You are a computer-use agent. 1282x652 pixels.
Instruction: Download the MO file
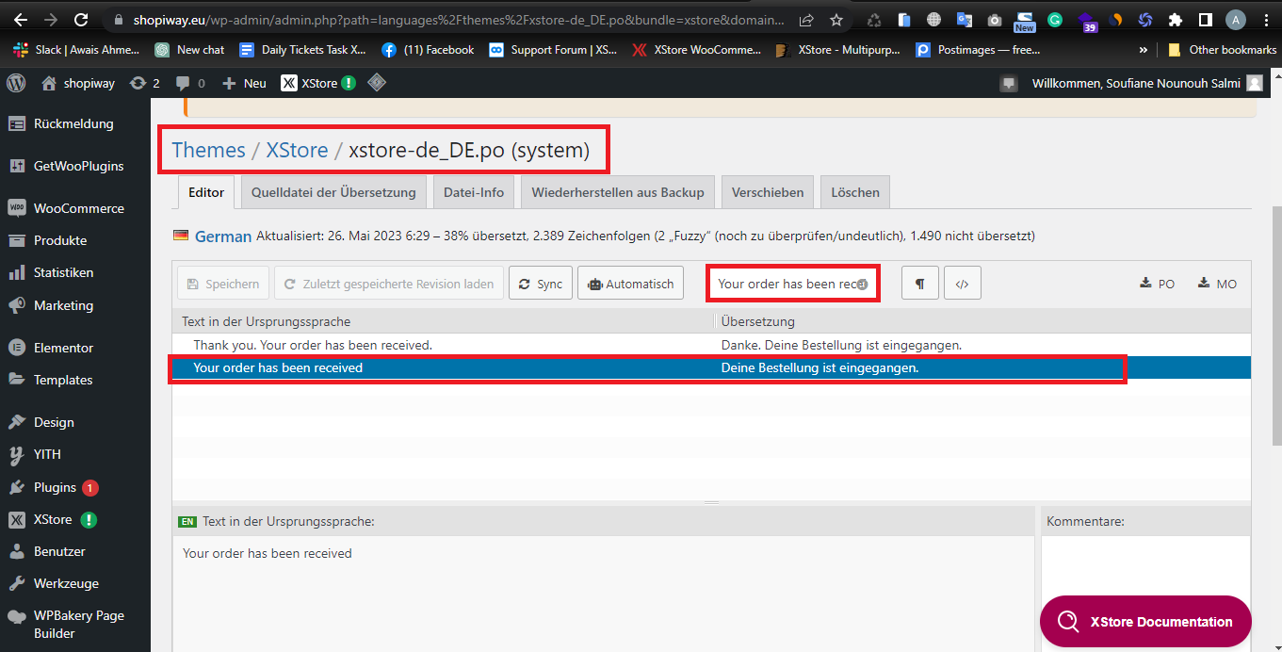1217,284
